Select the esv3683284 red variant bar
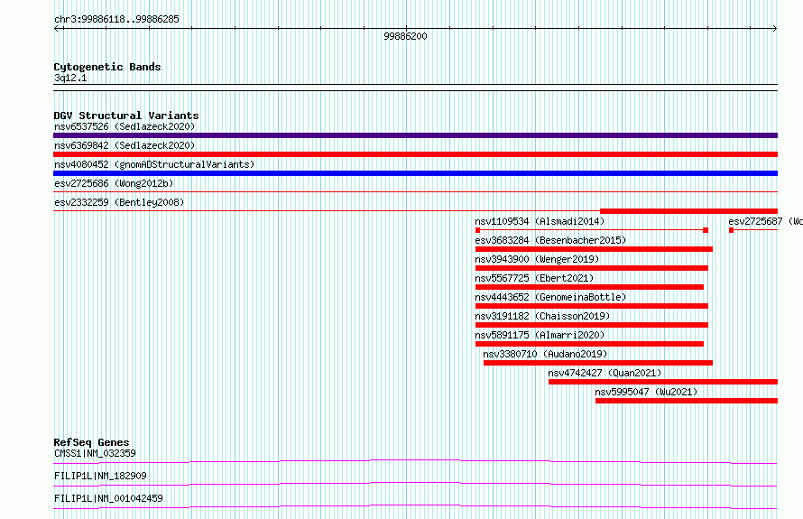803x519 pixels. [594, 249]
